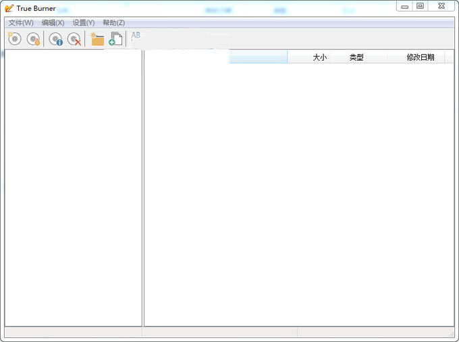
Task: Click inside the empty right file list area
Action: 298,196
